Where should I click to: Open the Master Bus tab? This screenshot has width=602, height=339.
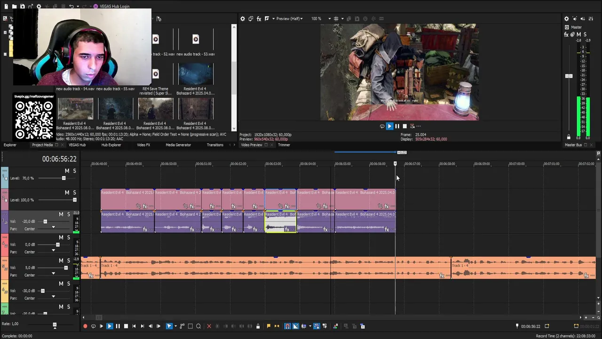tap(573, 145)
